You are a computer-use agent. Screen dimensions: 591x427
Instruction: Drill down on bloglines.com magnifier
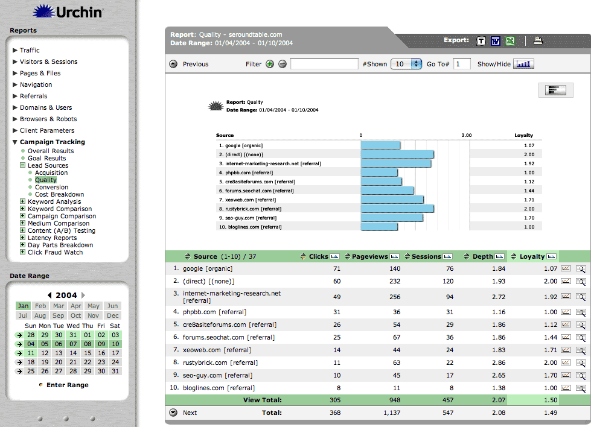coord(581,388)
